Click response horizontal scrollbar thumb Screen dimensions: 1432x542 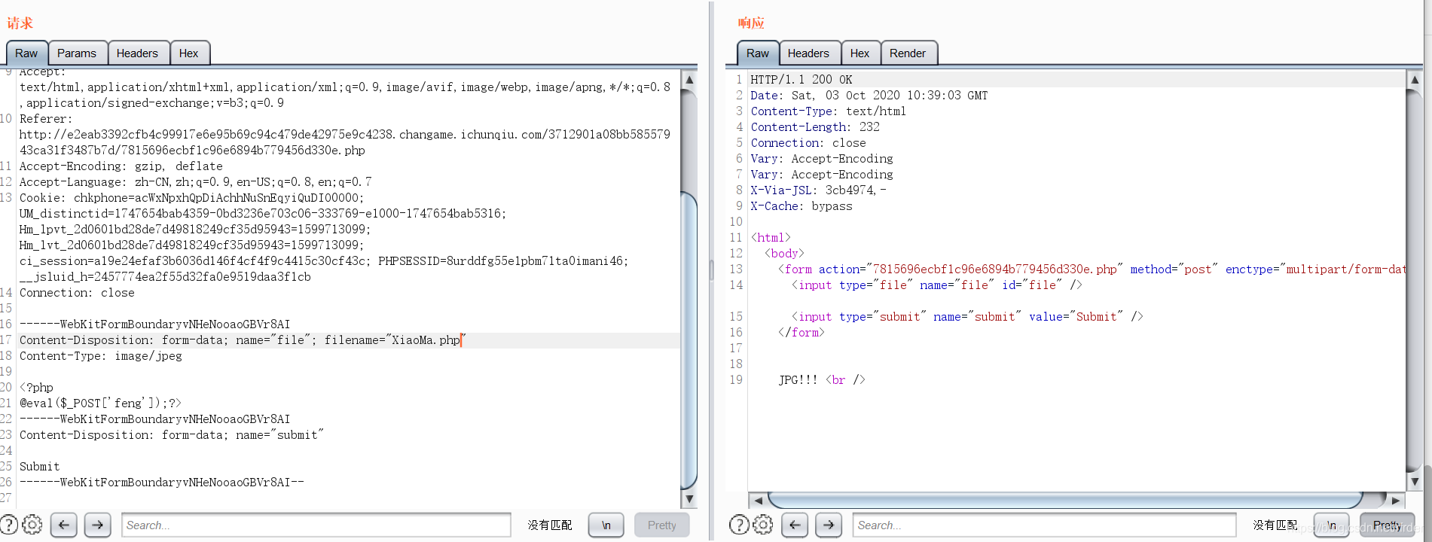(x=1065, y=500)
